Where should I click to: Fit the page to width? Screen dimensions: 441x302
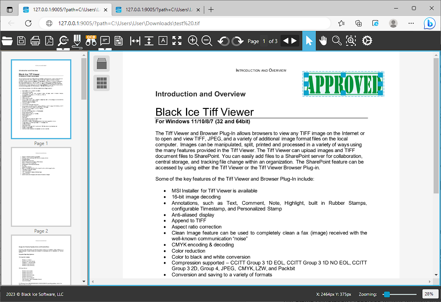(x=135, y=41)
